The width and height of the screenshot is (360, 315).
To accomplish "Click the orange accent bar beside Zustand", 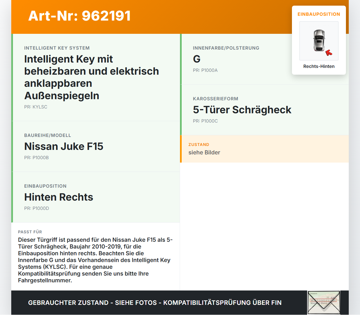I will click(180, 149).
